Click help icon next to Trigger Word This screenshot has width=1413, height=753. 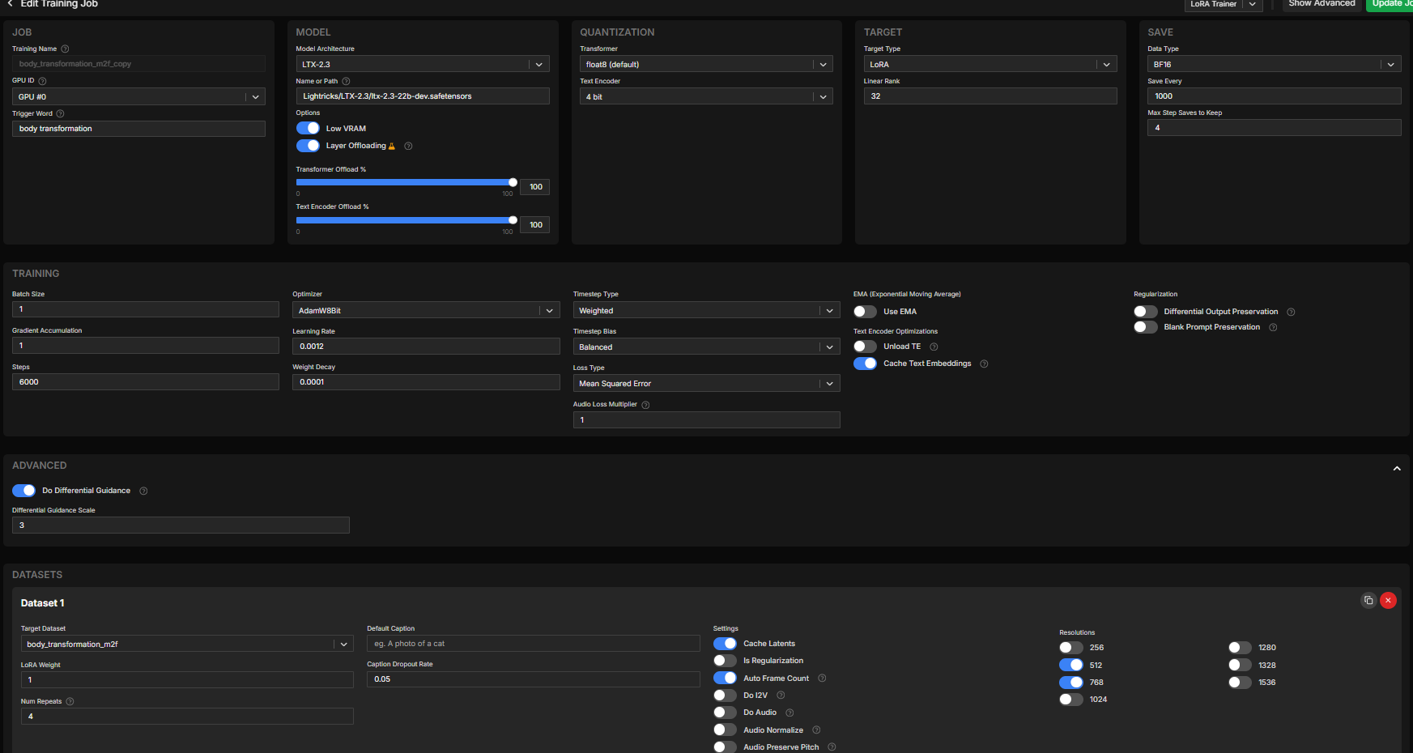pos(60,114)
